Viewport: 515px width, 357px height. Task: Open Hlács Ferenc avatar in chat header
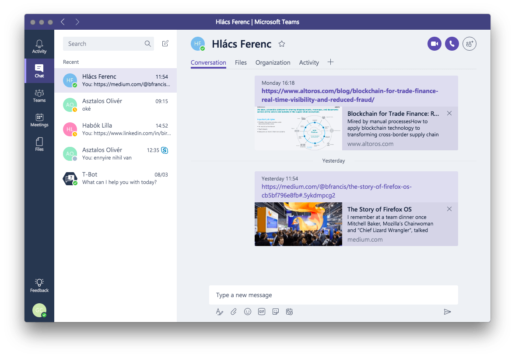[198, 44]
